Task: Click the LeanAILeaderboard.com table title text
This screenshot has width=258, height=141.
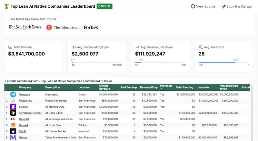Action: pyautogui.click(x=58, y=81)
